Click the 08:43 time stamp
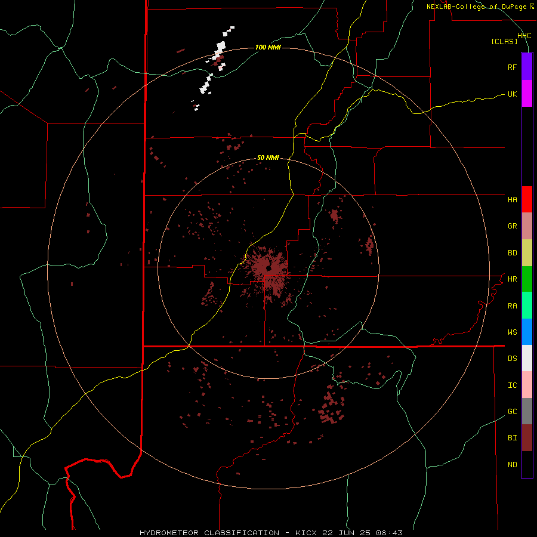 click(x=389, y=533)
